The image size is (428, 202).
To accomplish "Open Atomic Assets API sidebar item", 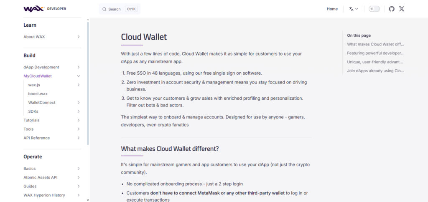I will (x=41, y=177).
